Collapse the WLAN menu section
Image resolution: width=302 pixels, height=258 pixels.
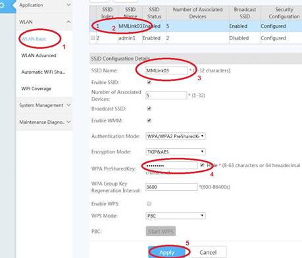pyautogui.click(x=45, y=22)
